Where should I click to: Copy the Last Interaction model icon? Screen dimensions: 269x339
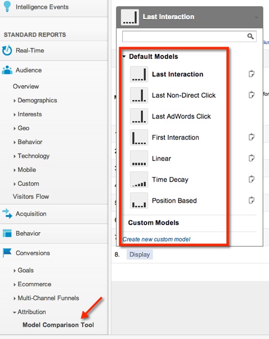coord(251,73)
